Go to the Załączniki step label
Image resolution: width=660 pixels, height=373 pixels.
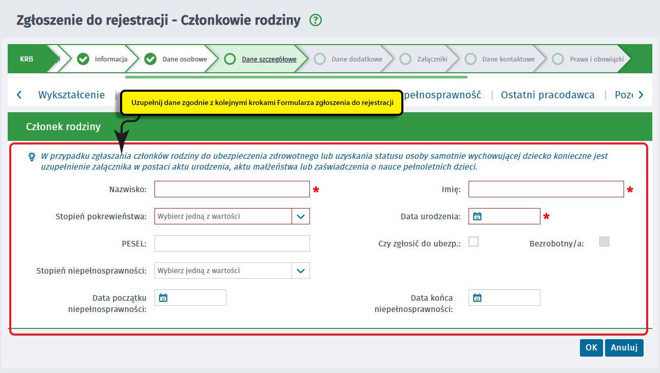[x=432, y=59]
